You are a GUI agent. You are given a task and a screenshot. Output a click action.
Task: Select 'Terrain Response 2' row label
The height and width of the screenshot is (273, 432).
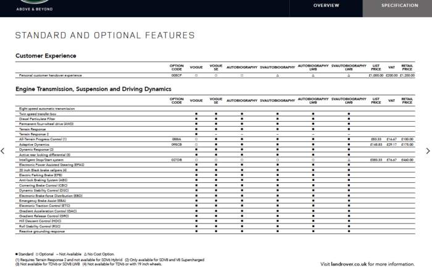coord(34,134)
